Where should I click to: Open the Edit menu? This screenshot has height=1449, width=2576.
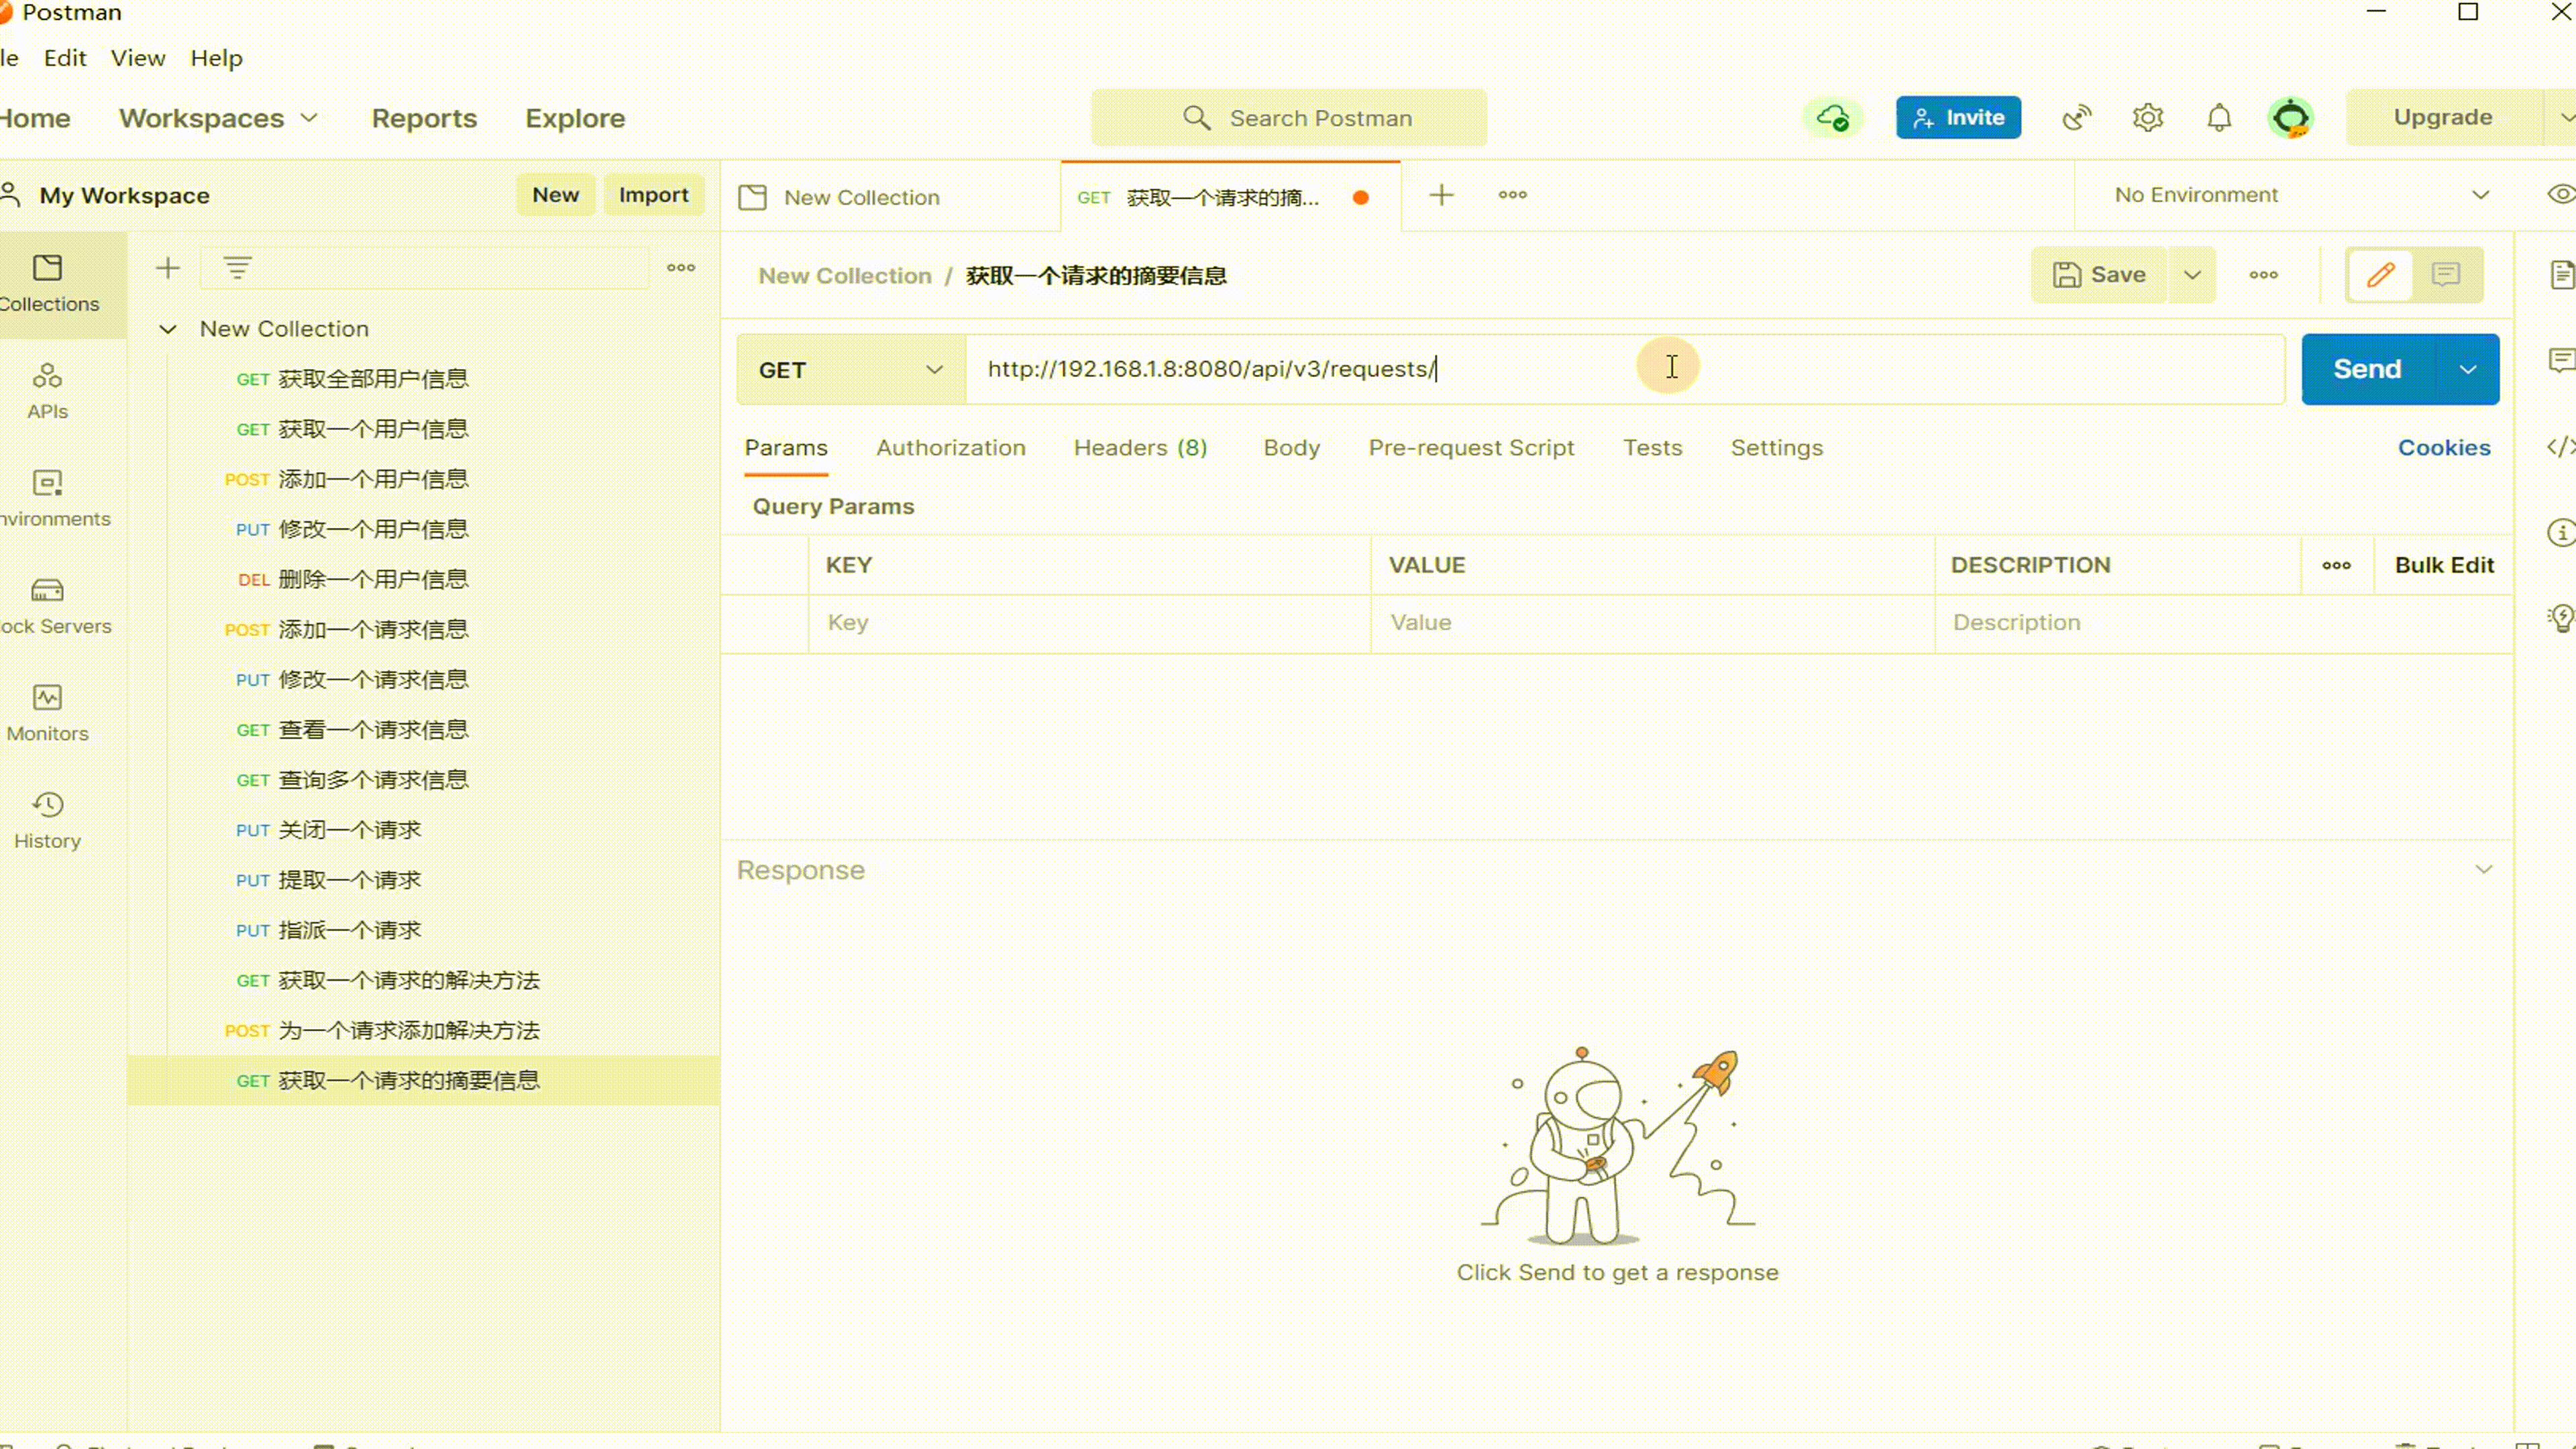pos(65,58)
